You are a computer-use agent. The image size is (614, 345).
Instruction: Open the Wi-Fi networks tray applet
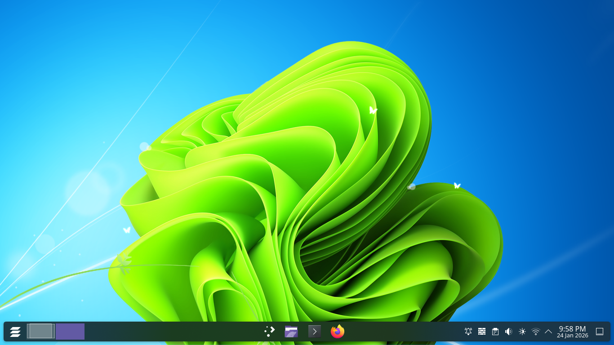[x=535, y=332]
